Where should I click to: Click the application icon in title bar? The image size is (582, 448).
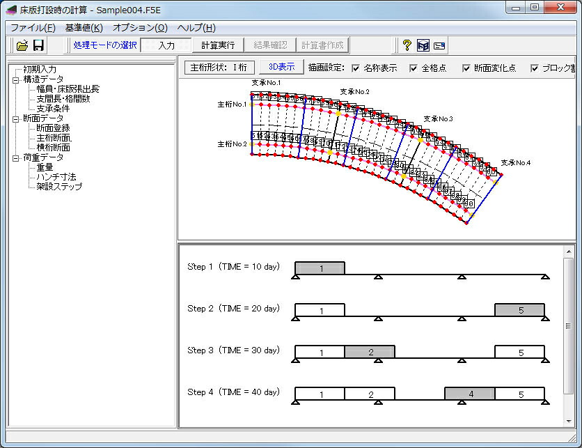point(11,10)
